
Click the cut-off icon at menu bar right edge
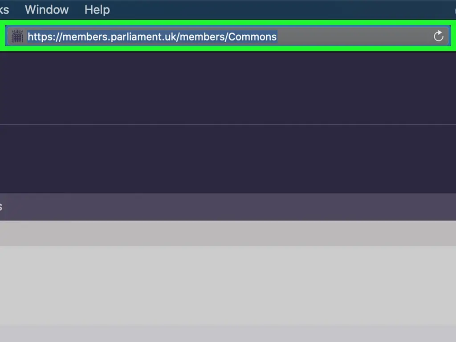454,10
